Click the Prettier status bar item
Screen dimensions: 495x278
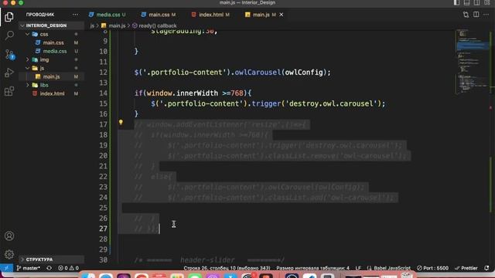[466, 268]
